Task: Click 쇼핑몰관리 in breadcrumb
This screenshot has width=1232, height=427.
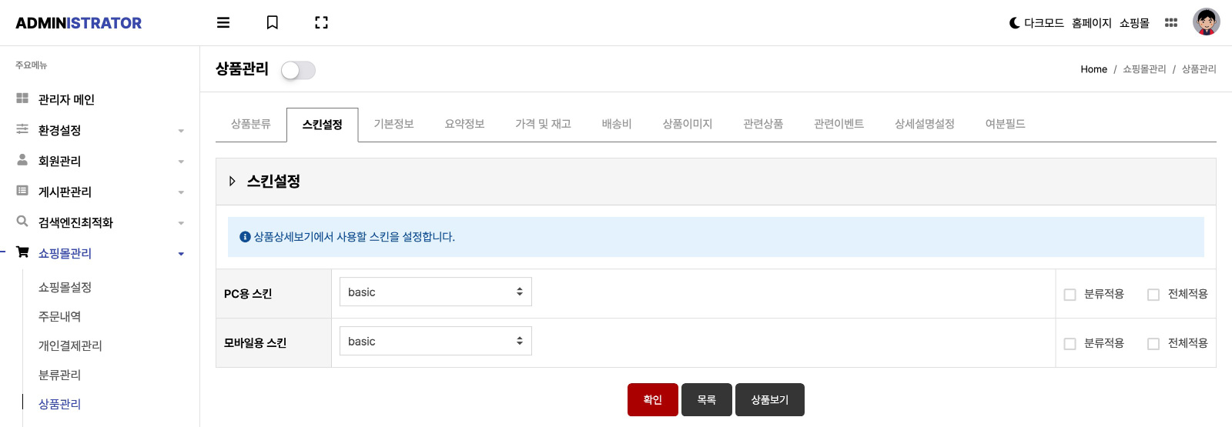Action: click(1144, 69)
